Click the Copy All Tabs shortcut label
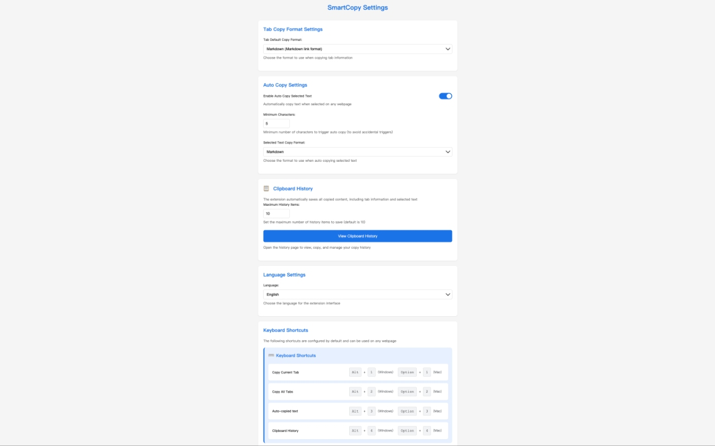Viewport: 715px width, 446px height. point(283,392)
